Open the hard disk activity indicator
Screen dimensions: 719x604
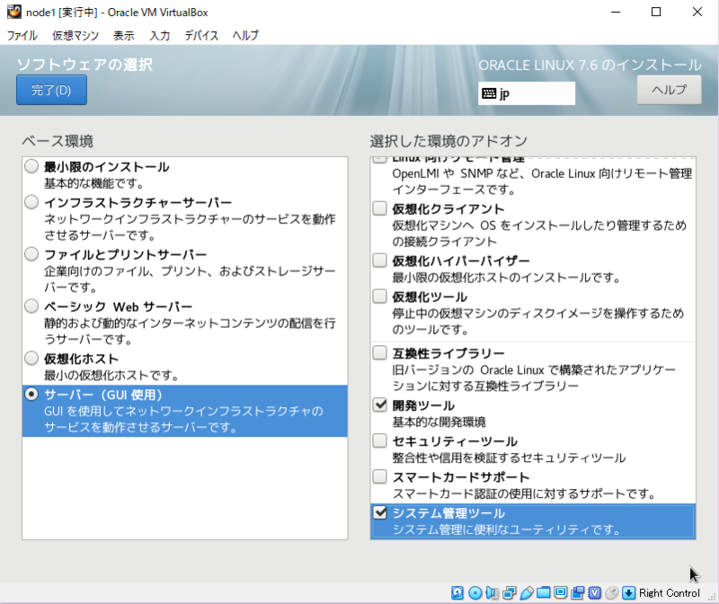pyautogui.click(x=457, y=593)
